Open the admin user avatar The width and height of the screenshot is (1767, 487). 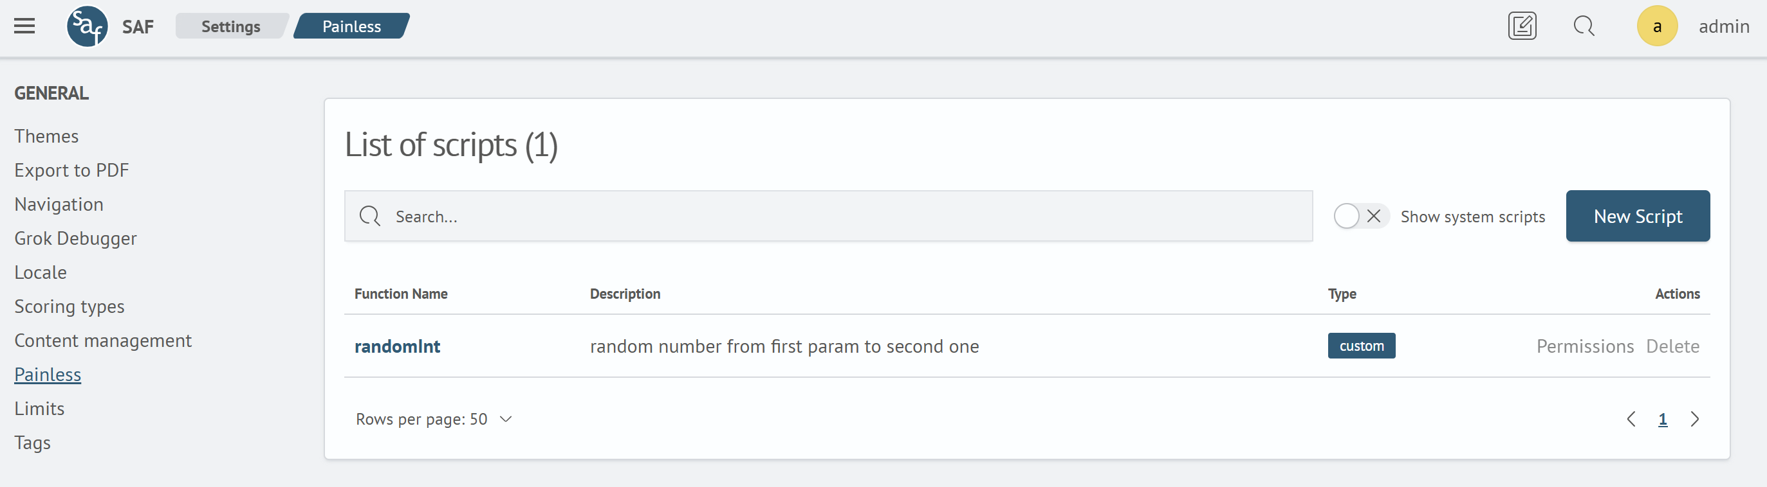pos(1656,27)
